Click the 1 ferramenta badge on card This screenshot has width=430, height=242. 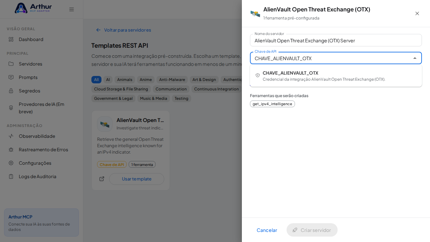(x=142, y=164)
